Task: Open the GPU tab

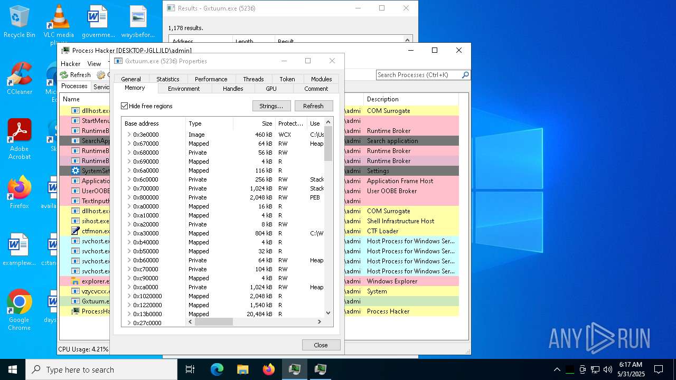Action: (x=271, y=89)
